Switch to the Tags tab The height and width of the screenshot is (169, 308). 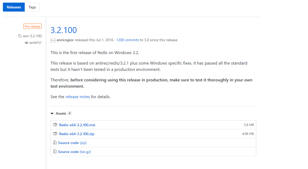(x=32, y=7)
